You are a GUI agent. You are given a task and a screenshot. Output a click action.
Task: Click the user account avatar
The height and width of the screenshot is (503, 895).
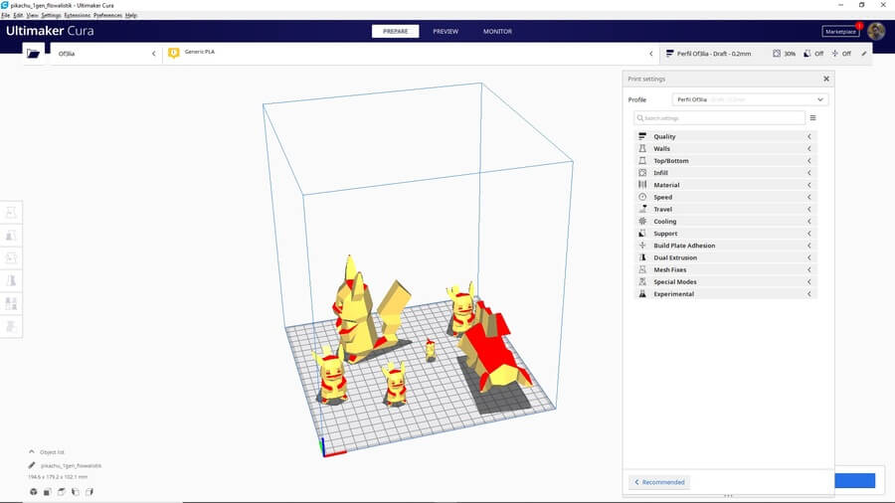point(876,32)
